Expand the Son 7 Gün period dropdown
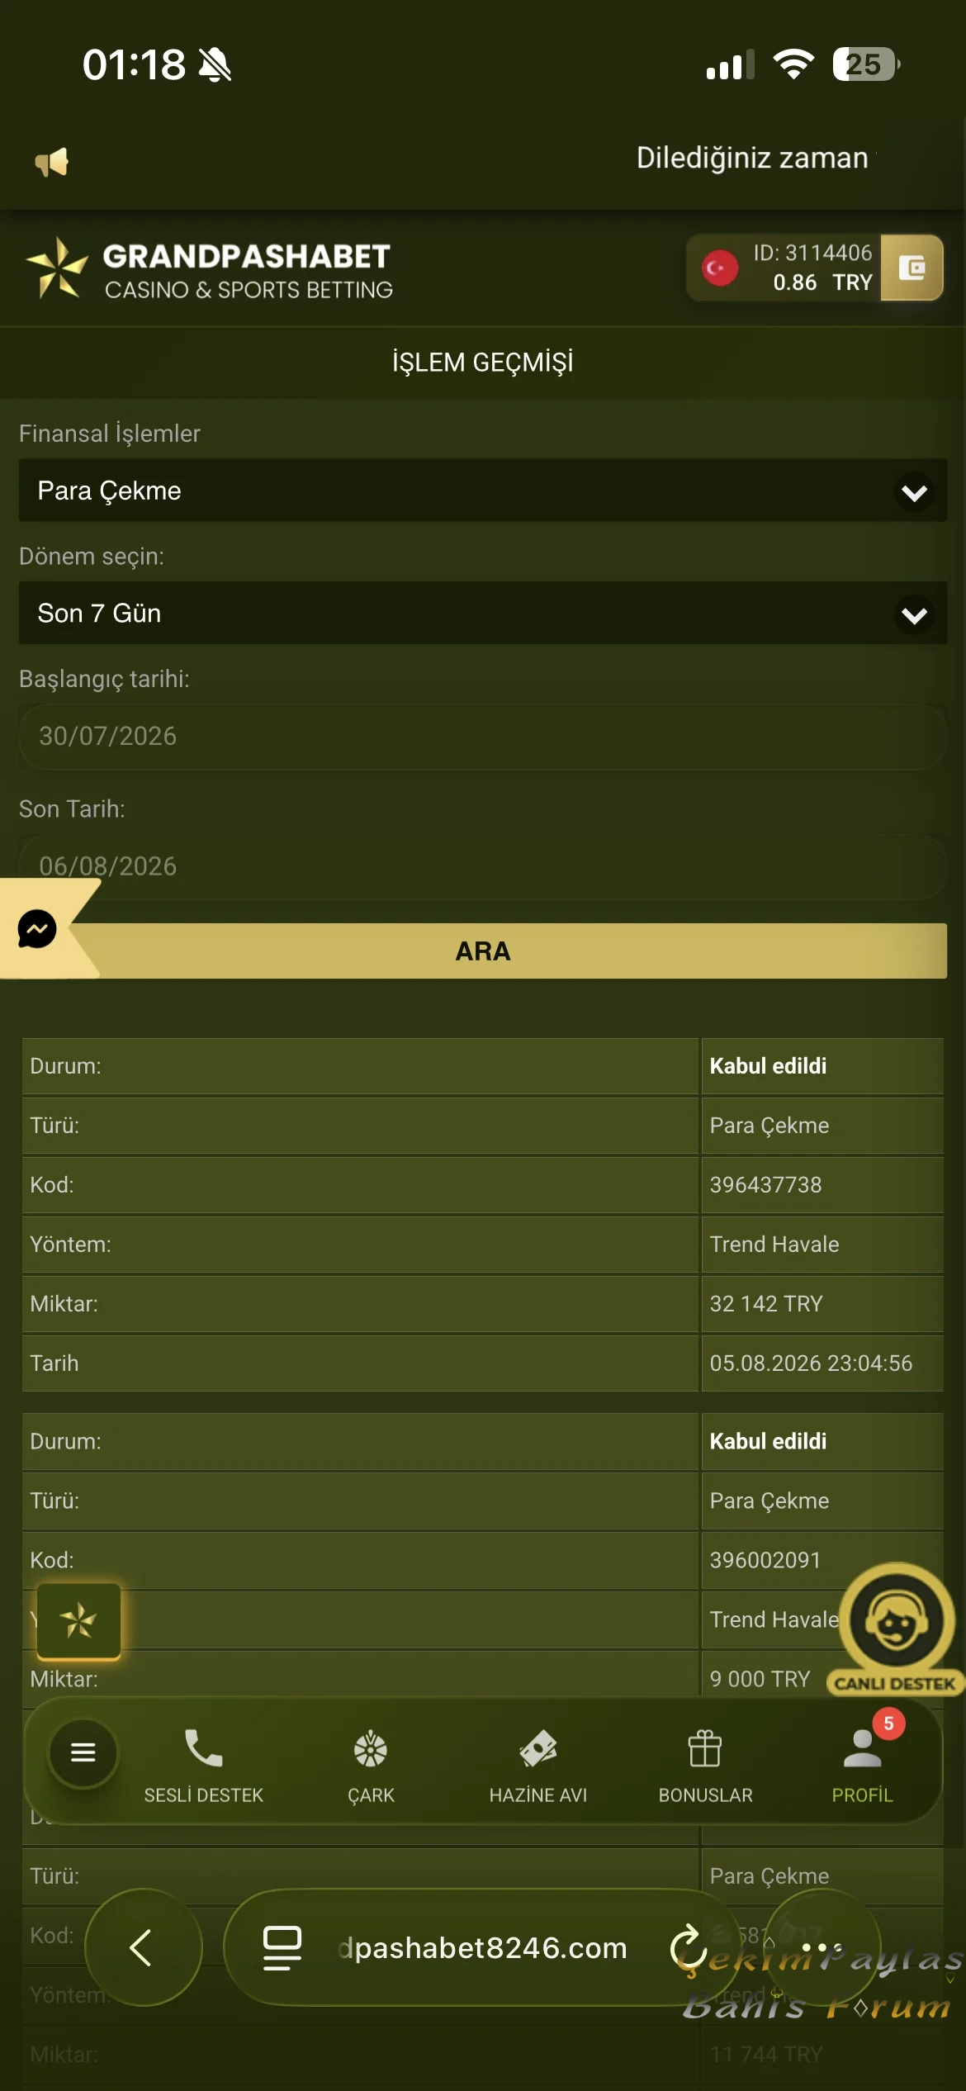This screenshot has width=966, height=2091. (x=483, y=613)
